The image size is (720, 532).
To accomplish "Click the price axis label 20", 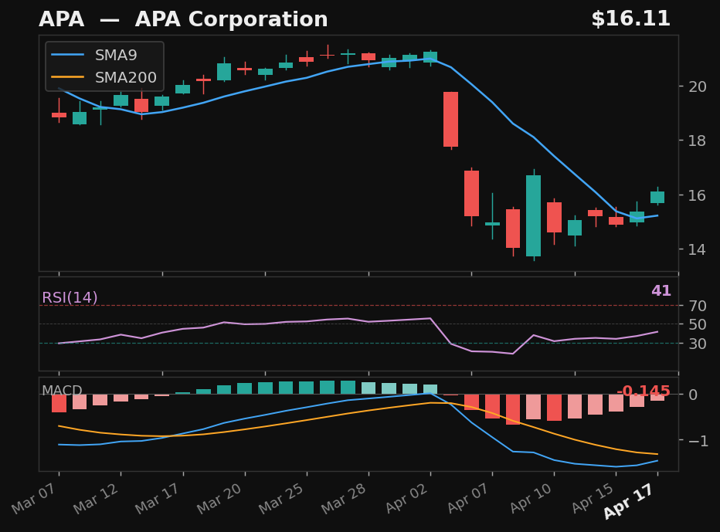I will click(698, 86).
